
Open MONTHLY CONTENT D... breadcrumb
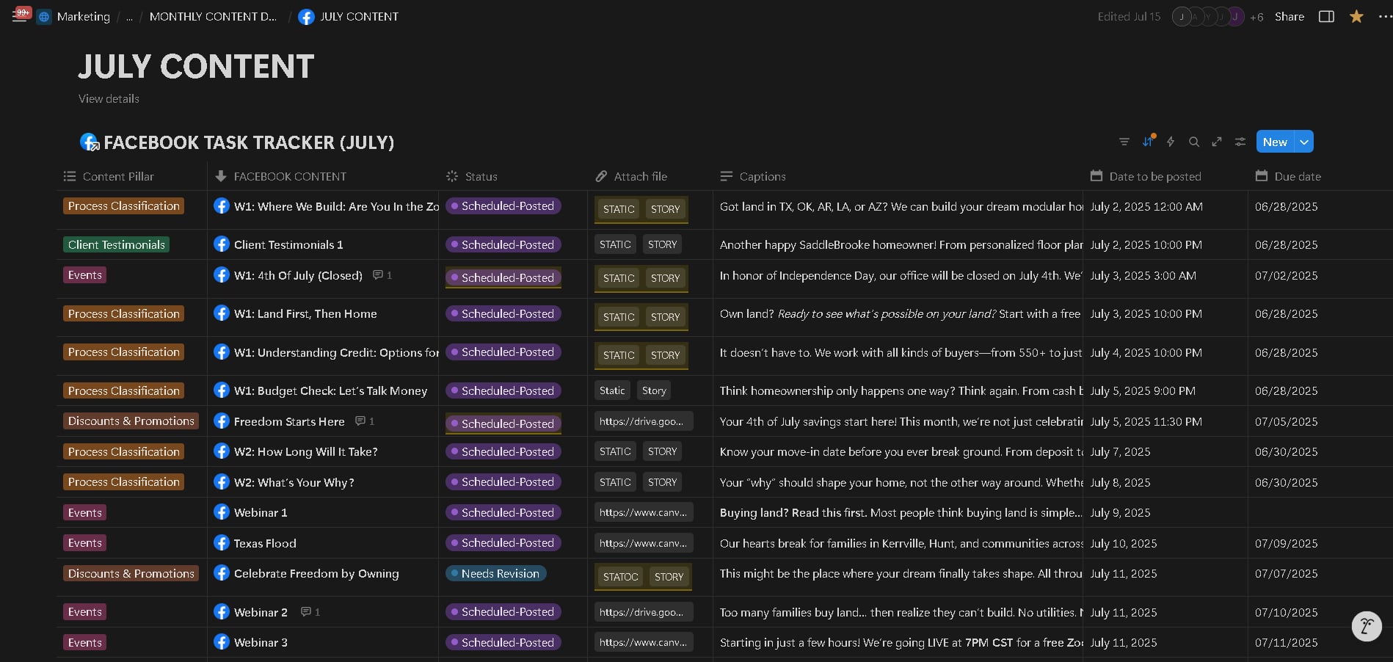[x=213, y=16]
